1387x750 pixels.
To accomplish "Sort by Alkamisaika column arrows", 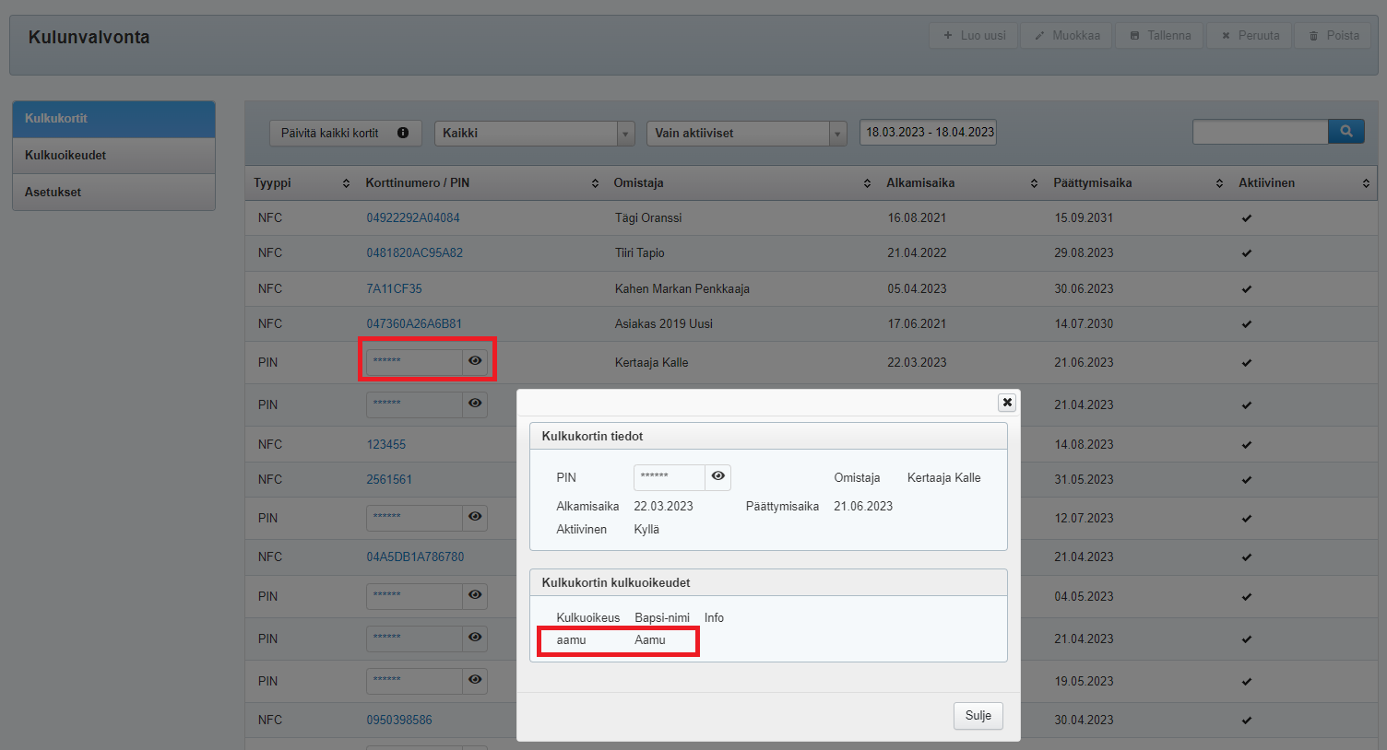I will pos(1034,183).
